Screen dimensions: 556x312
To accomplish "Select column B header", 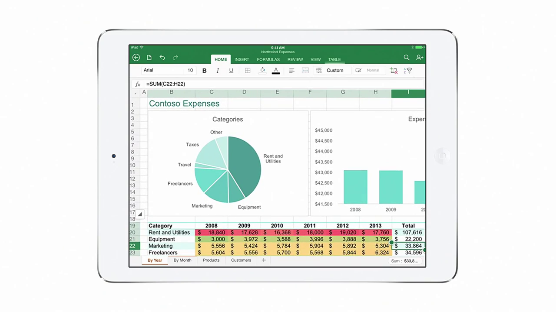I will 172,92.
